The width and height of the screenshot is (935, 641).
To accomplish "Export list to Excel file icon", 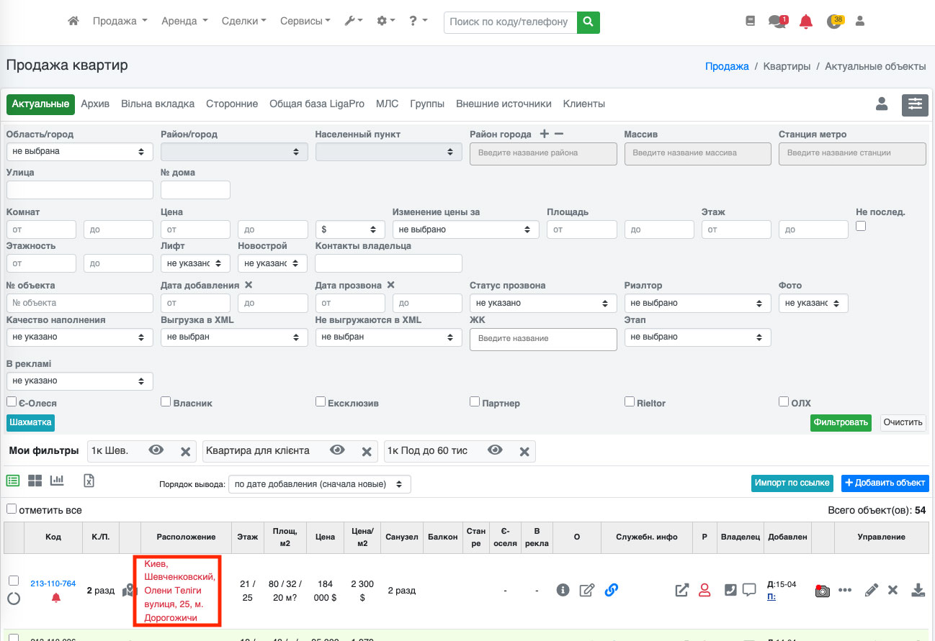I will pyautogui.click(x=89, y=481).
